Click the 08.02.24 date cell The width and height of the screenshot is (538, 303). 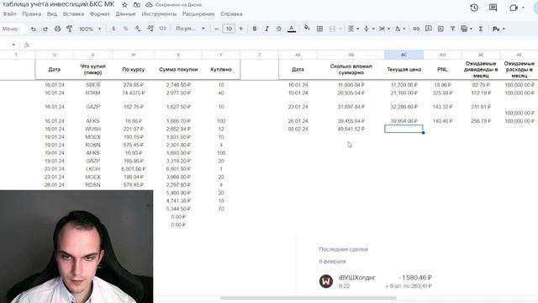pos(298,129)
